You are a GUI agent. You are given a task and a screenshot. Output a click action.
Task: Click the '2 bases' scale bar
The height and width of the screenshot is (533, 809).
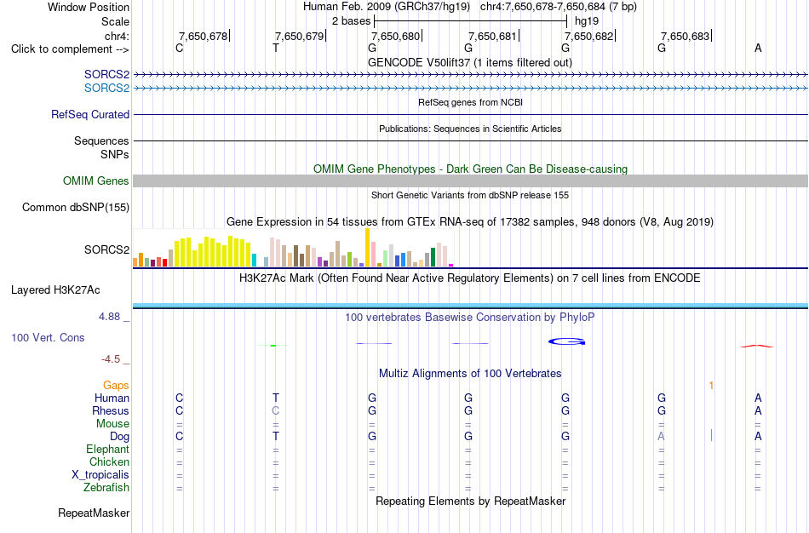(471, 21)
